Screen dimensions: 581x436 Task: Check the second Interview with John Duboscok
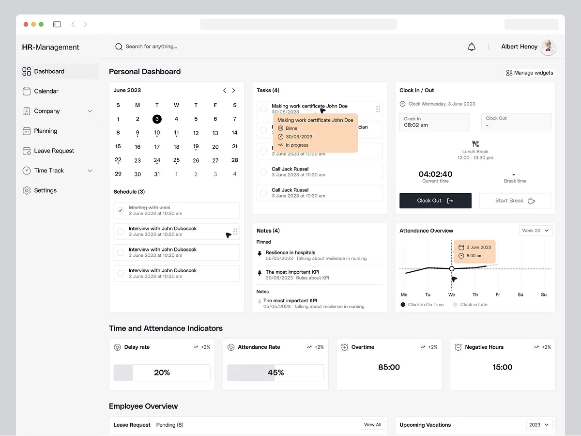121,252
